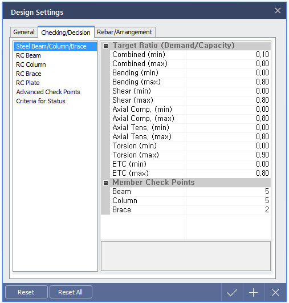This screenshot has height=303, width=289.
Task: Click the Reset All button
Action: (x=71, y=292)
